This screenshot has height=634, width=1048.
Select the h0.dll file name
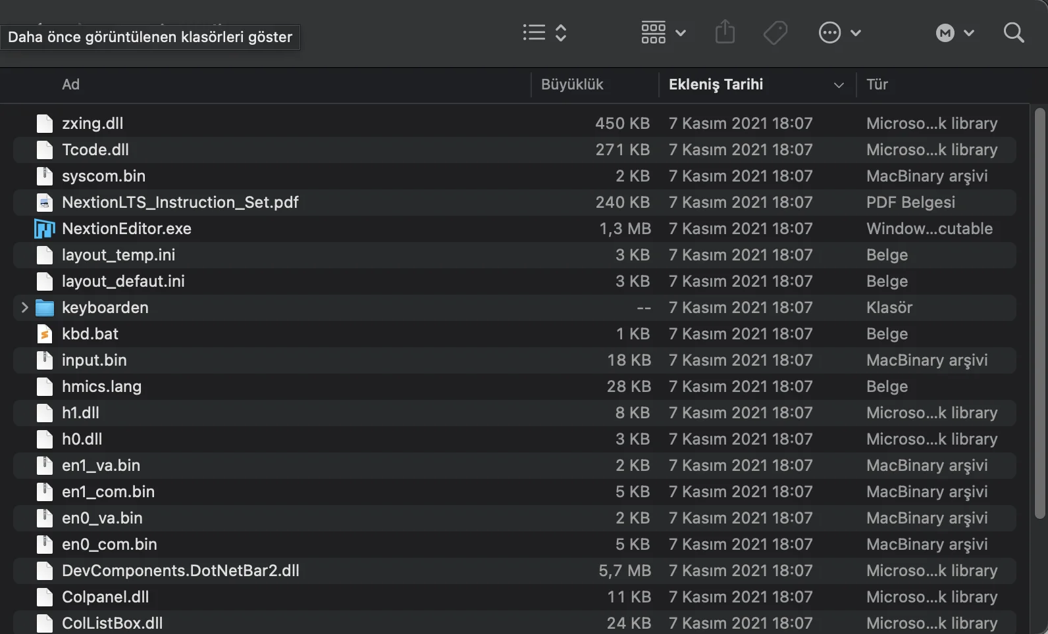click(x=82, y=439)
